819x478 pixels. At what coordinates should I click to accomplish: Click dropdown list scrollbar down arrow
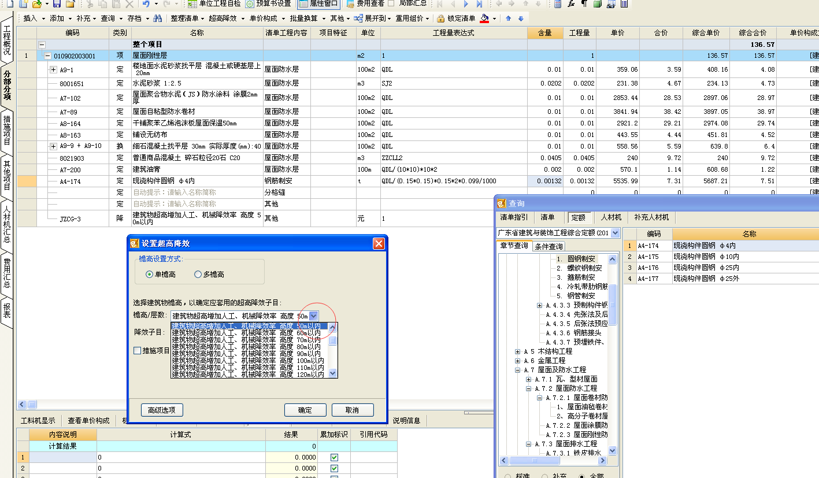(332, 373)
